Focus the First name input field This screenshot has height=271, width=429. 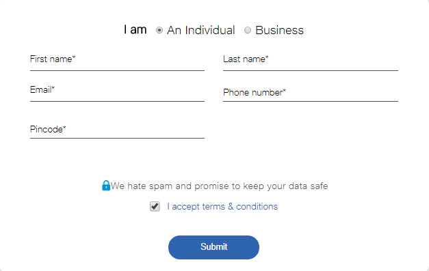click(118, 61)
